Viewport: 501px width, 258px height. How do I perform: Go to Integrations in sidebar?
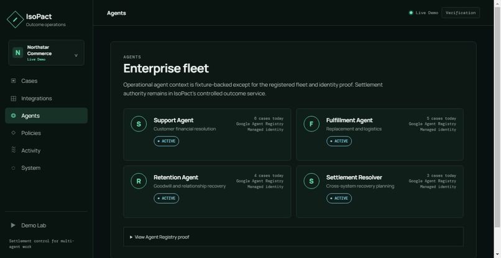[47, 99]
